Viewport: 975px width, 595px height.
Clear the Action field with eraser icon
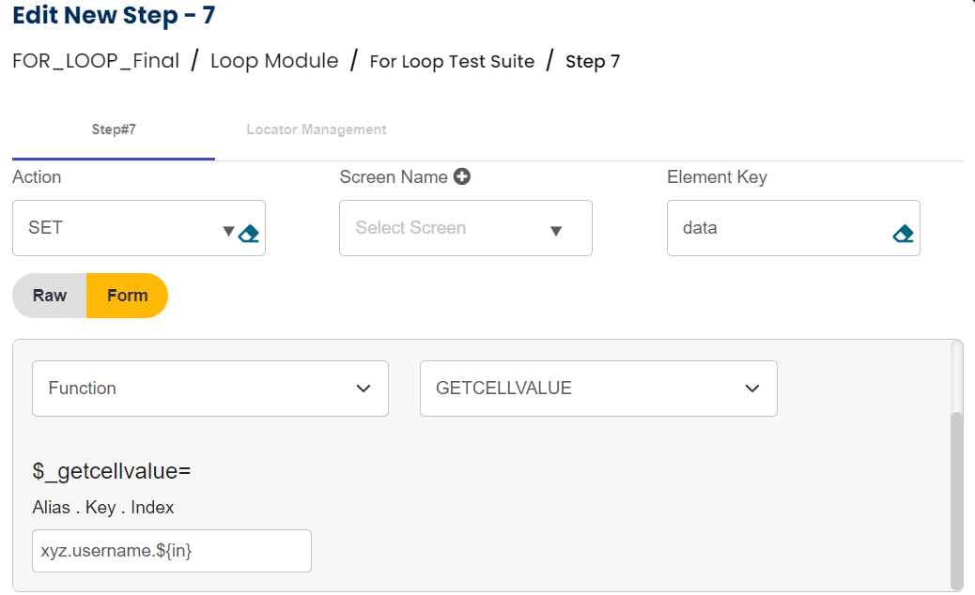tap(249, 233)
